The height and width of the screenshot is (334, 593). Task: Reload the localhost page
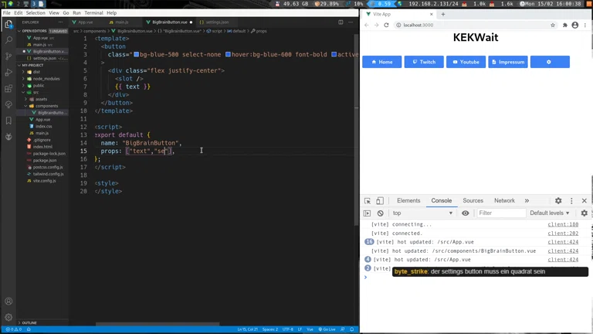(x=386, y=25)
